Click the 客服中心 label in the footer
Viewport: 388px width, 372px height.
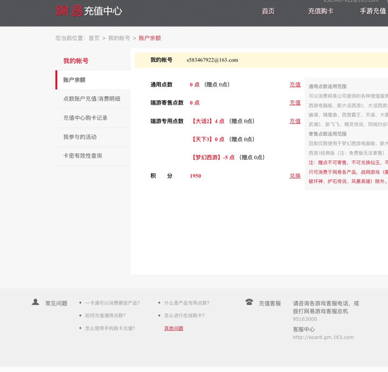click(304, 329)
